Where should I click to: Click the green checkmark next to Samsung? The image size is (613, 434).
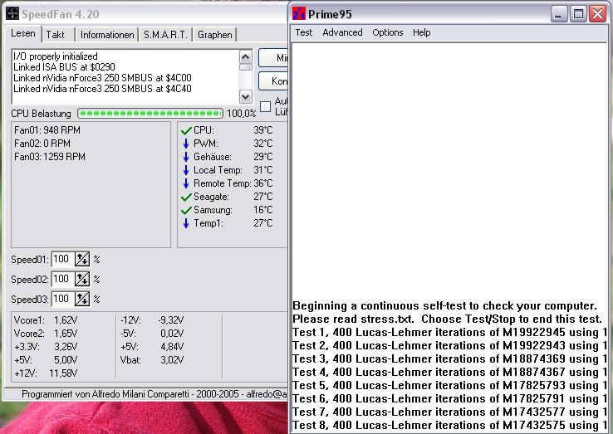pos(186,210)
